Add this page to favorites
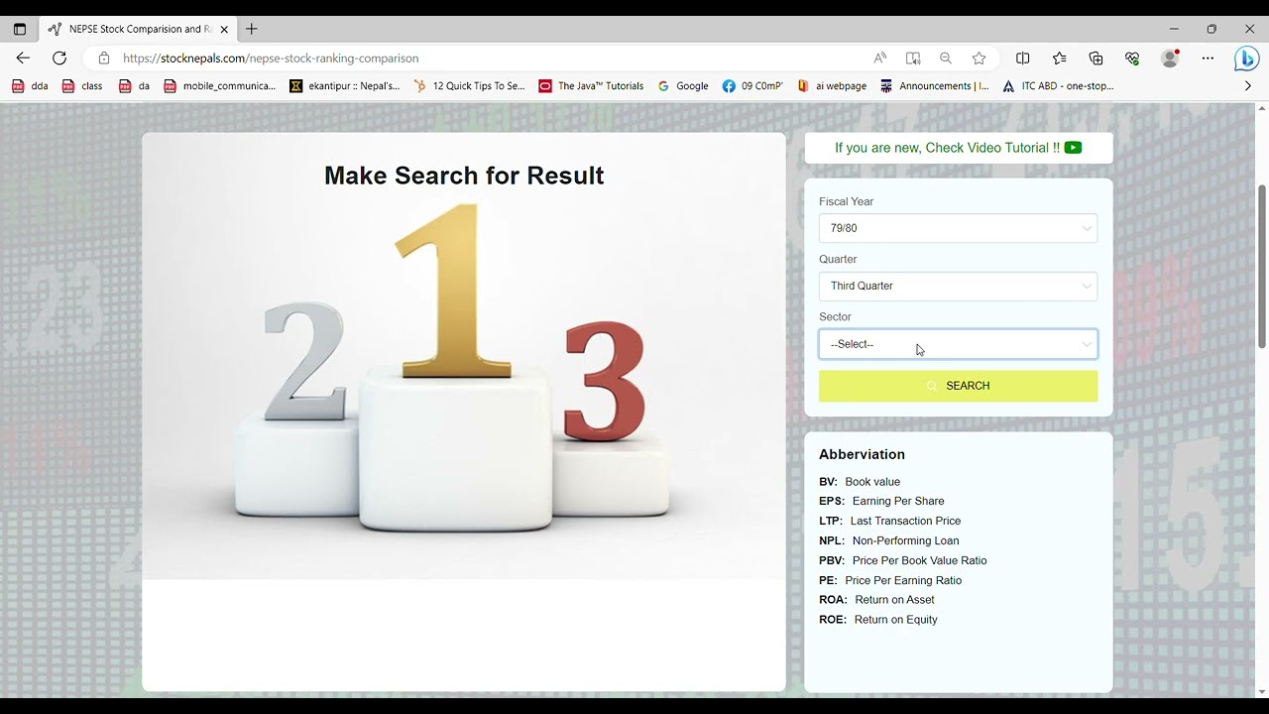 click(980, 59)
